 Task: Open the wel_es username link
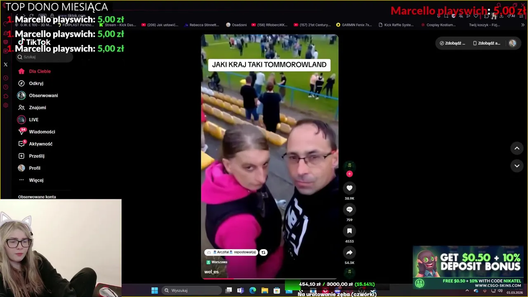(x=212, y=272)
